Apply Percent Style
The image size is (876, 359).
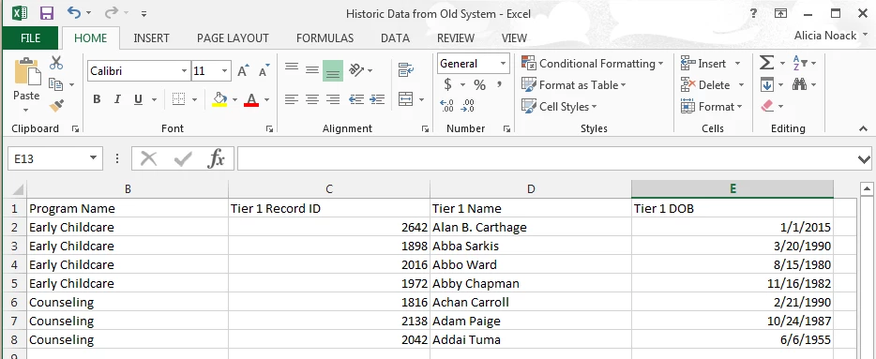click(x=479, y=85)
